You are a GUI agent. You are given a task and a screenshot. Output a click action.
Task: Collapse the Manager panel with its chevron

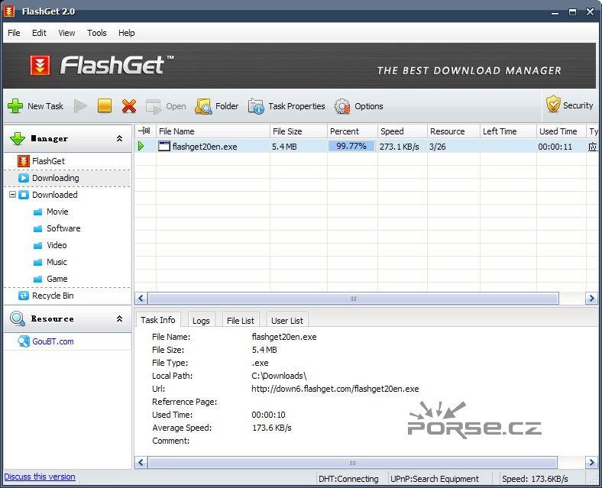(x=119, y=138)
